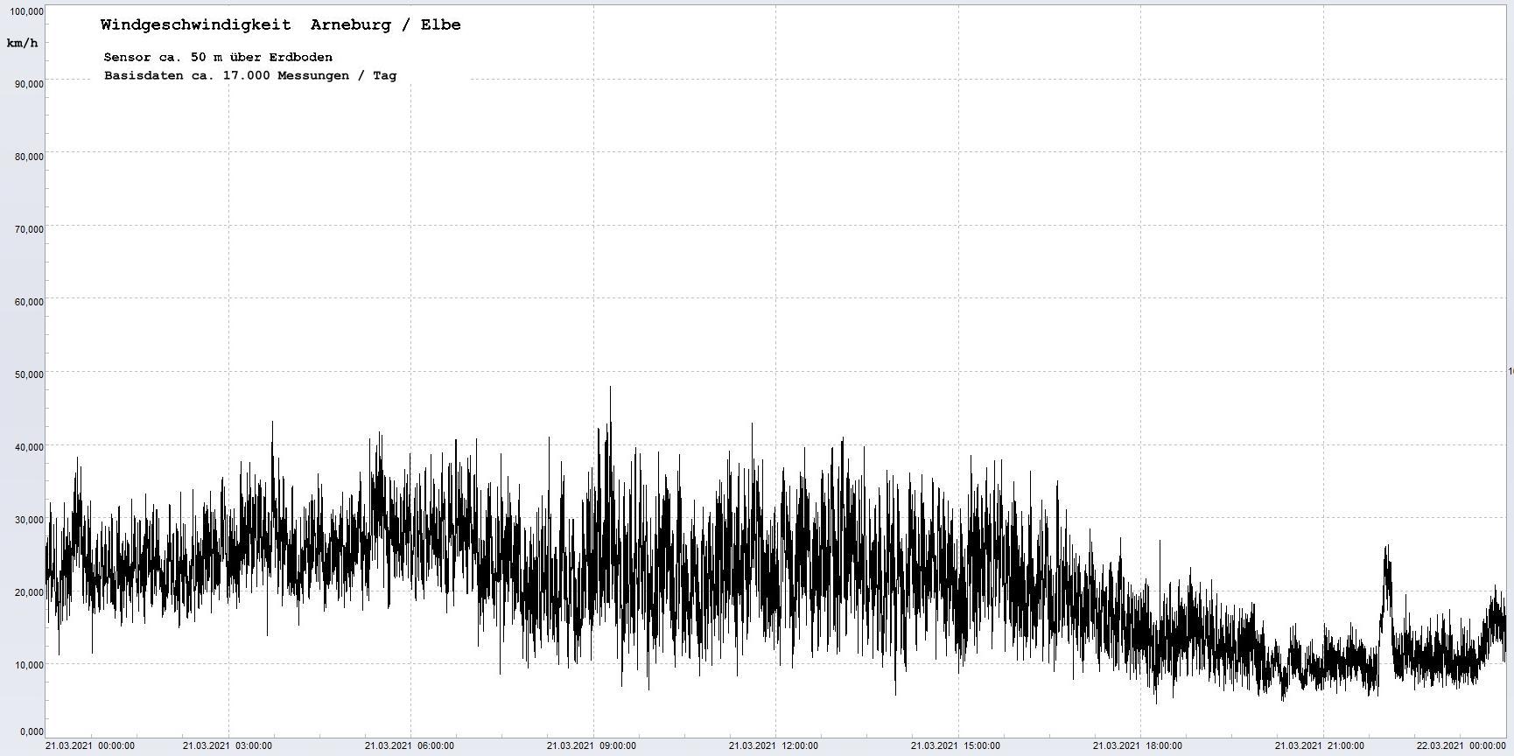Click the 21.03.2021 03:00:00 time label
This screenshot has height=756, width=1514.
227,746
